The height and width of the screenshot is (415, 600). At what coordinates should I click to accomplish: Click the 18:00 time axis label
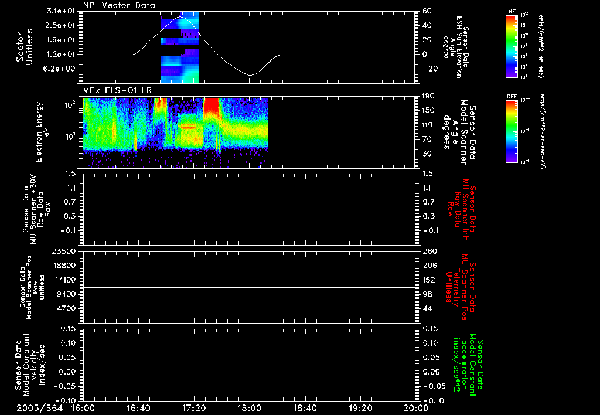(x=250, y=408)
